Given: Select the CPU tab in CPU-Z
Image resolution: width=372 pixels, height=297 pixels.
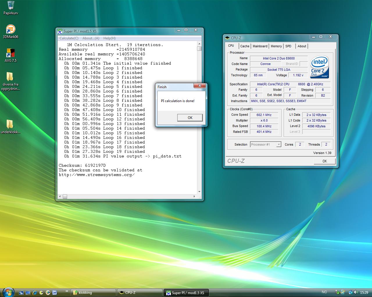Looking at the screenshot, I should tap(231, 46).
